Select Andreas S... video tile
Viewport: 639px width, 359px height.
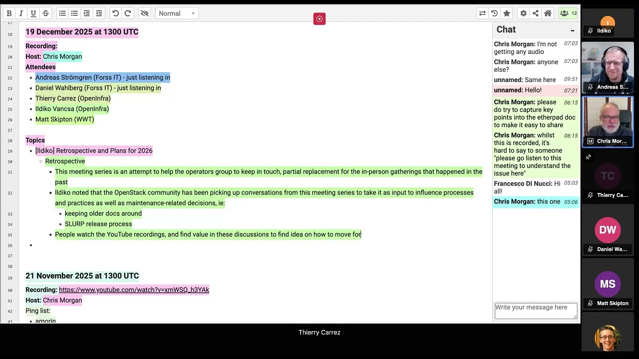point(608,68)
